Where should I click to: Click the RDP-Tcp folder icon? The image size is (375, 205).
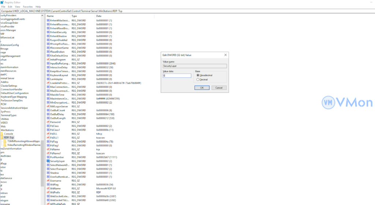click(x=2, y=137)
